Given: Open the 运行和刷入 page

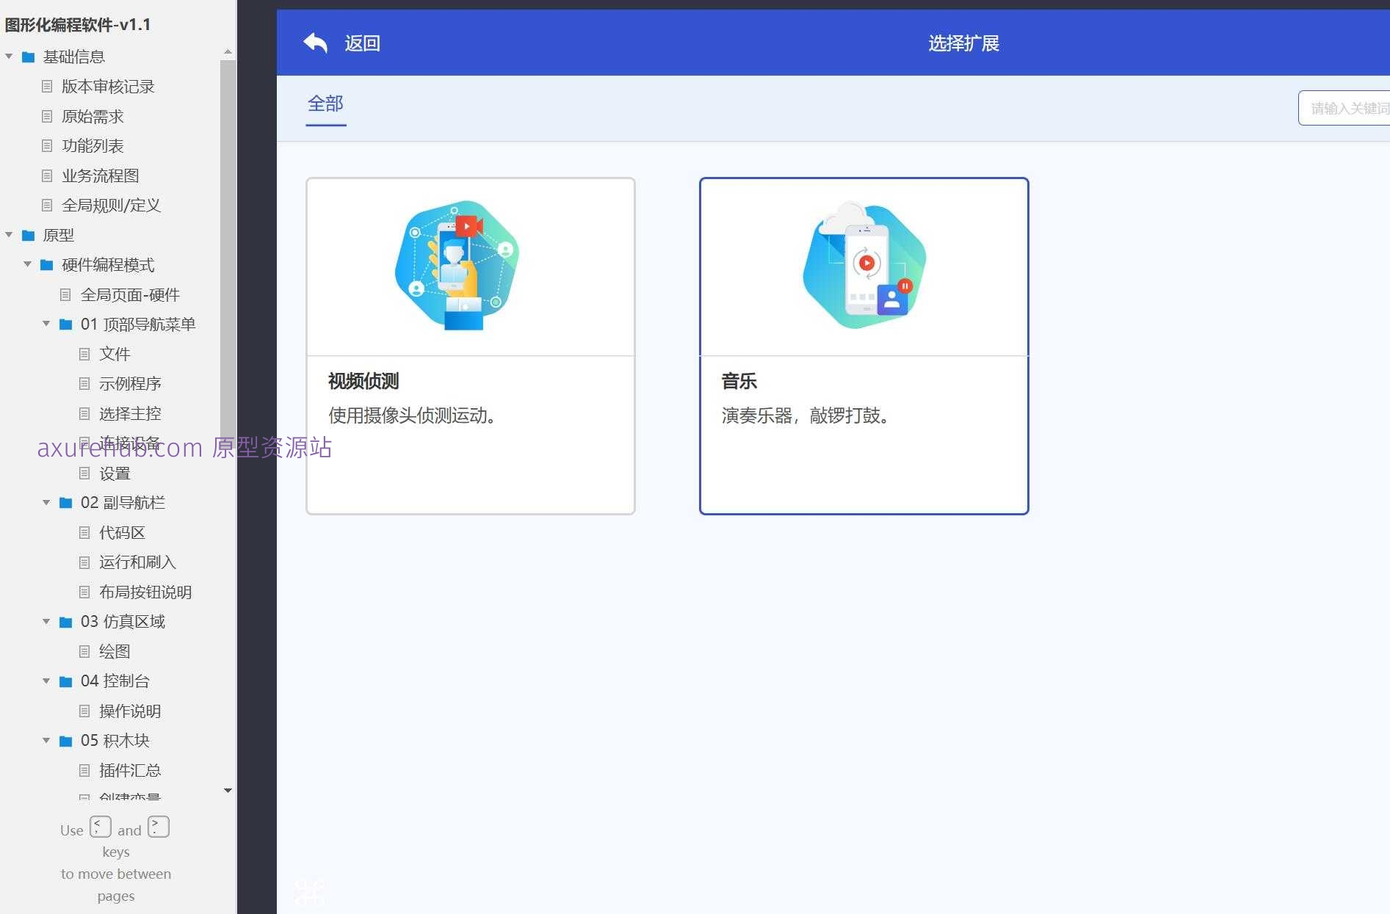Looking at the screenshot, I should pyautogui.click(x=137, y=562).
